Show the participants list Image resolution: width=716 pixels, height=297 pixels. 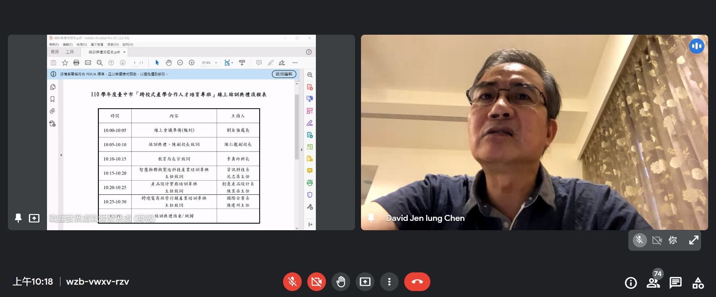pyautogui.click(x=653, y=283)
